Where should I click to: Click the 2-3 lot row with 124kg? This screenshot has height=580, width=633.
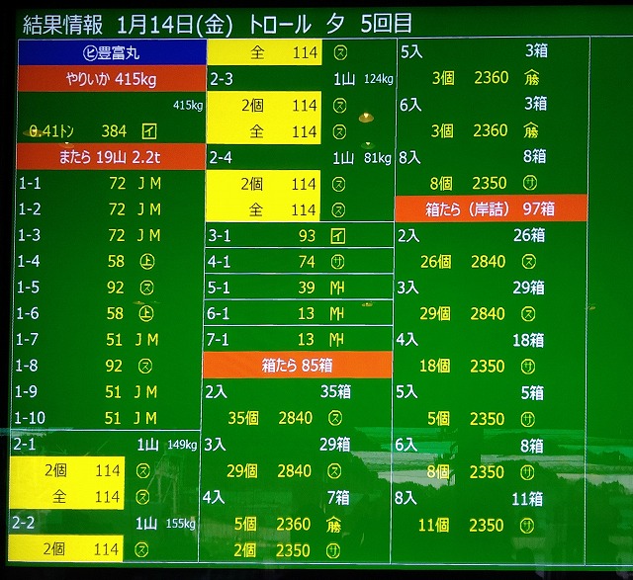click(300, 78)
